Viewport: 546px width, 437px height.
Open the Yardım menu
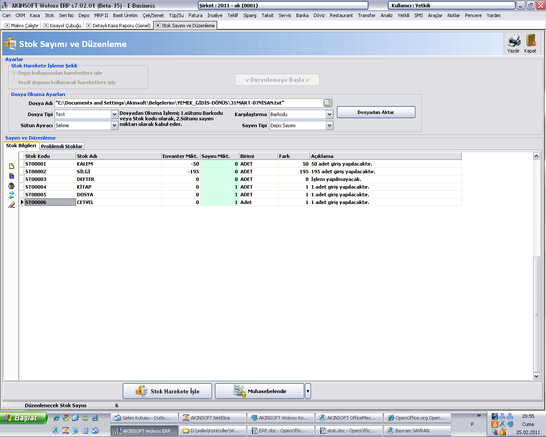point(494,15)
